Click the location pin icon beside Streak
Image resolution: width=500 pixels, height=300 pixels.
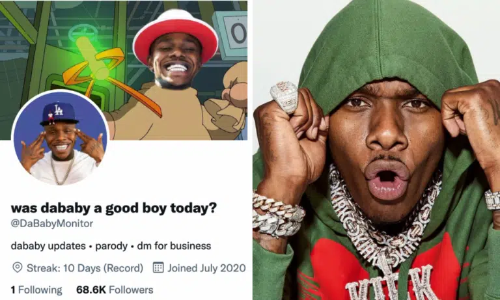tap(17, 267)
